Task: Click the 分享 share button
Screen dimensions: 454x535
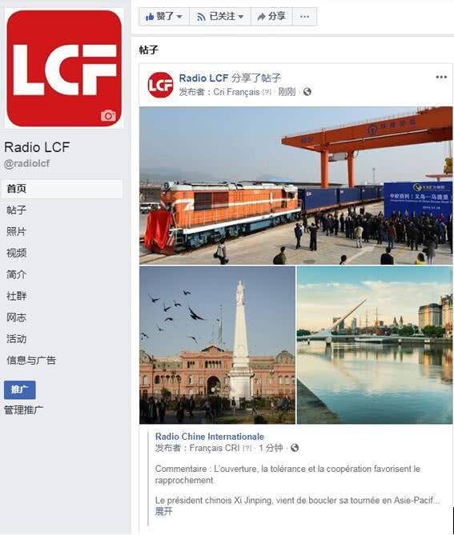Action: pos(271,16)
